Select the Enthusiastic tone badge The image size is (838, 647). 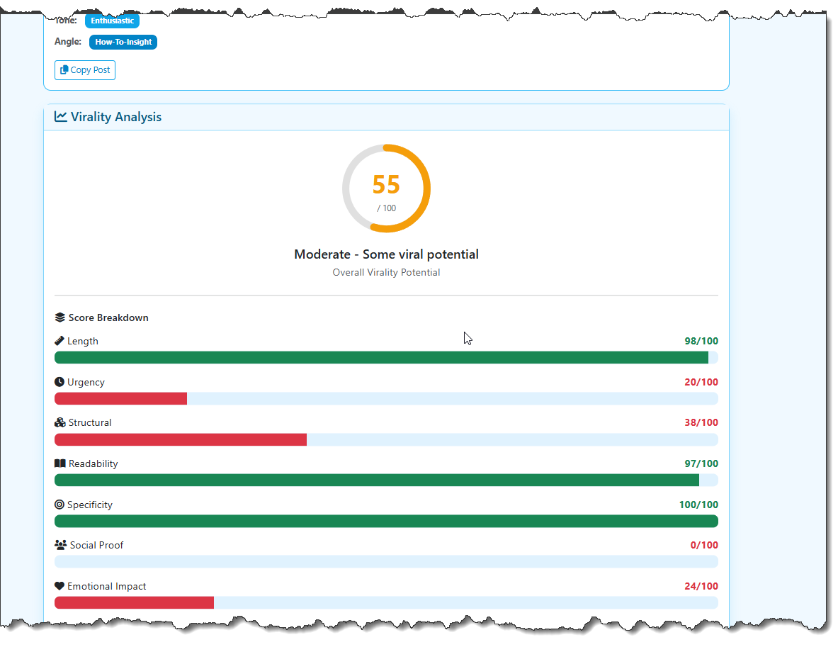tap(112, 21)
